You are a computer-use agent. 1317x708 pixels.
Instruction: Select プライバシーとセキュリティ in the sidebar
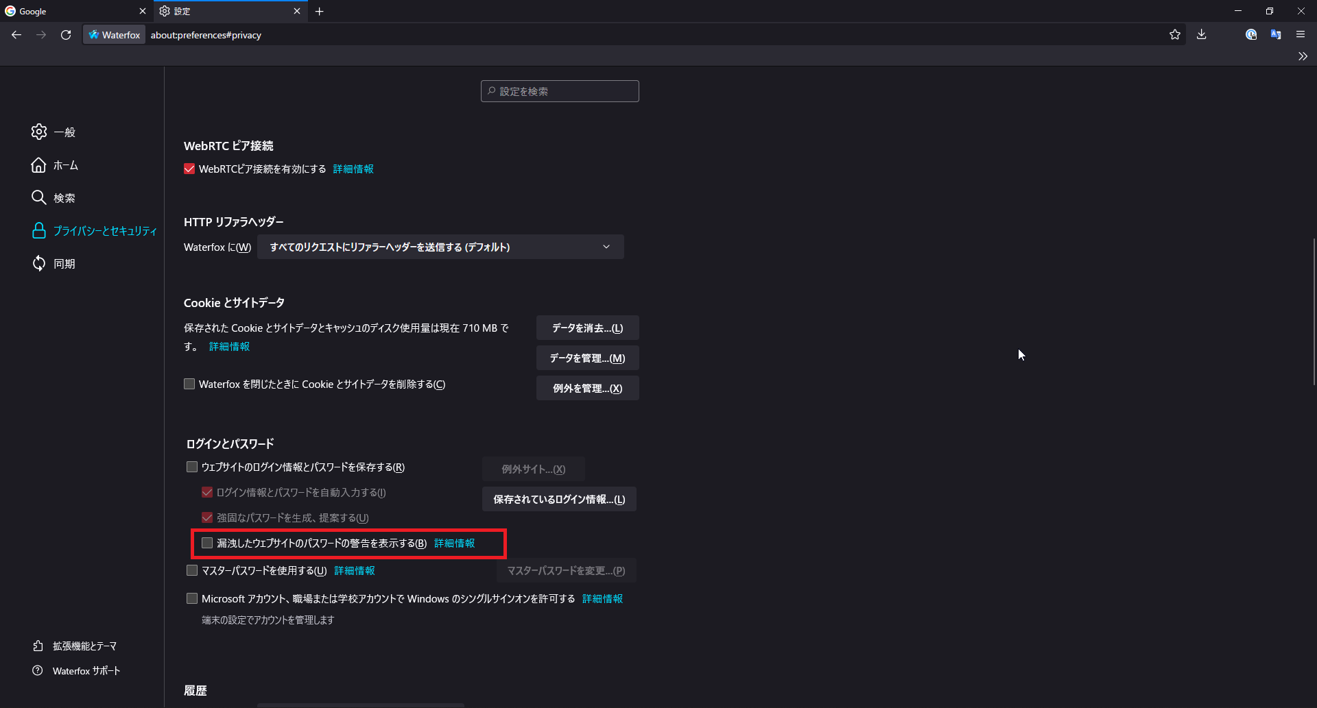point(94,231)
